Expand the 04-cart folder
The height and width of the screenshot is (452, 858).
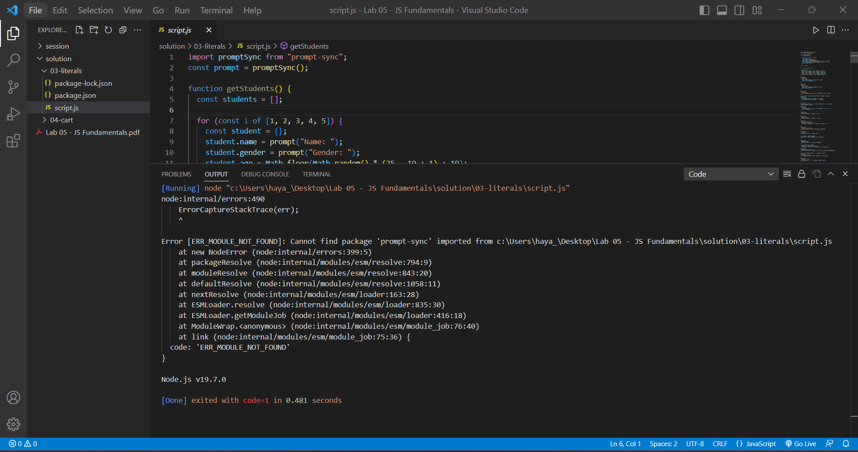61,120
